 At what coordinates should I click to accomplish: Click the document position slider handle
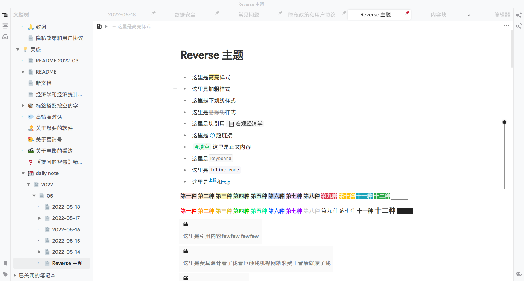point(504,122)
